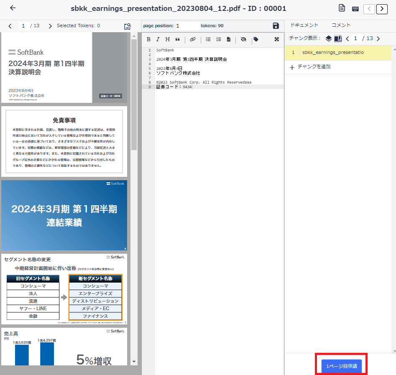The width and height of the screenshot is (396, 375).
Task: Switch to the ドキュメント tab
Action: [304, 25]
